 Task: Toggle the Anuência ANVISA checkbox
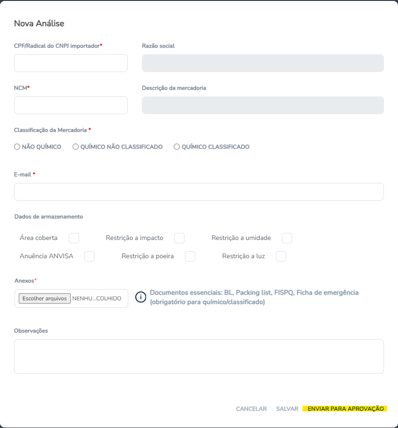89,256
